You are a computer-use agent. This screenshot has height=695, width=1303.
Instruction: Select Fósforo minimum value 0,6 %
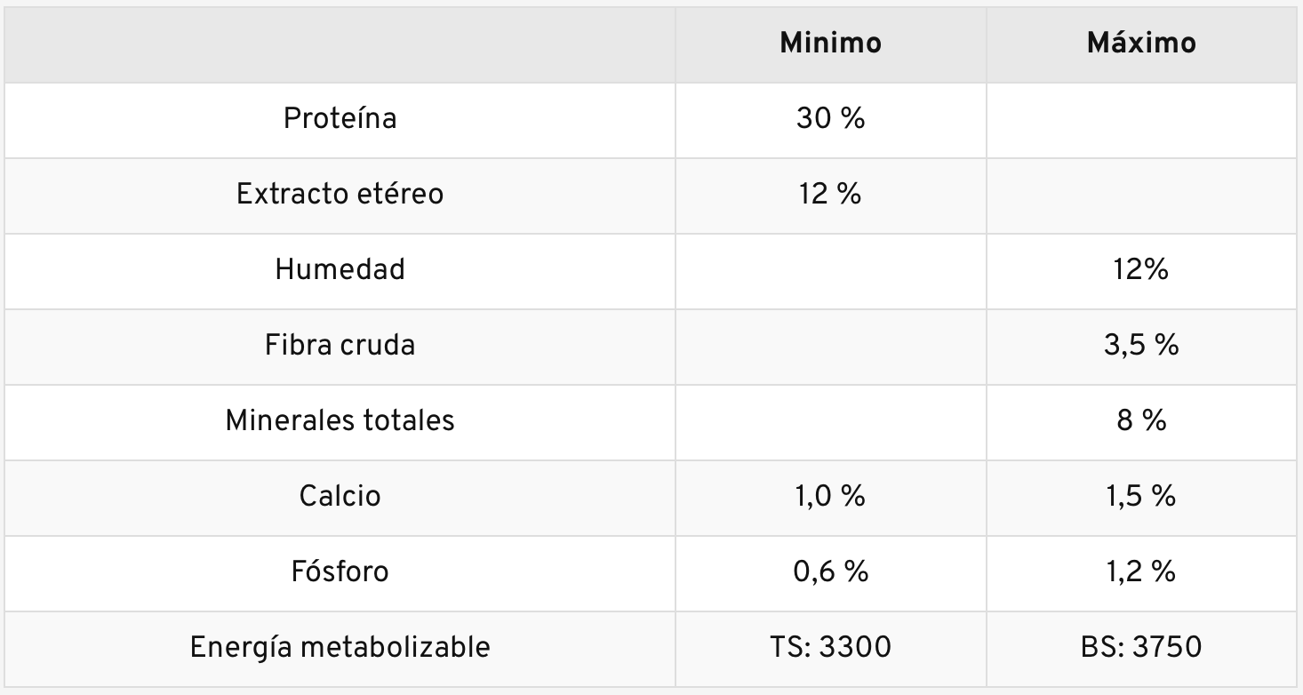[x=830, y=571]
